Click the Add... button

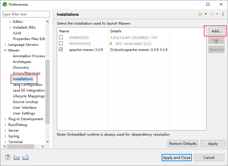216,31
